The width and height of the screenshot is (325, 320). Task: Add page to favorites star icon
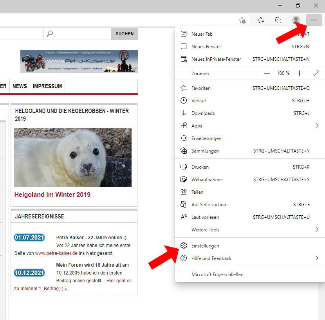[242, 20]
